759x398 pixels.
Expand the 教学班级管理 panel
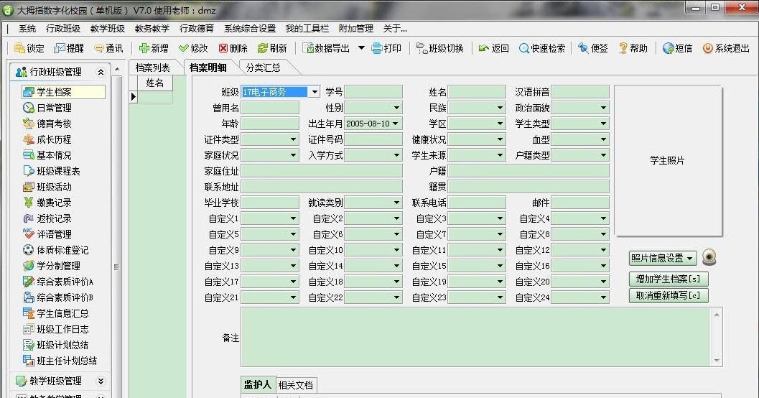[101, 381]
